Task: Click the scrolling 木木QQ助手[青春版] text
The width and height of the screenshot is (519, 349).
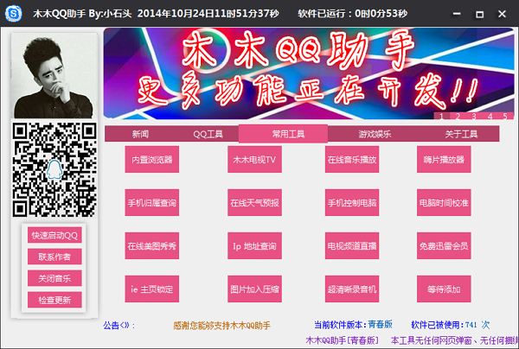Action: [343, 340]
